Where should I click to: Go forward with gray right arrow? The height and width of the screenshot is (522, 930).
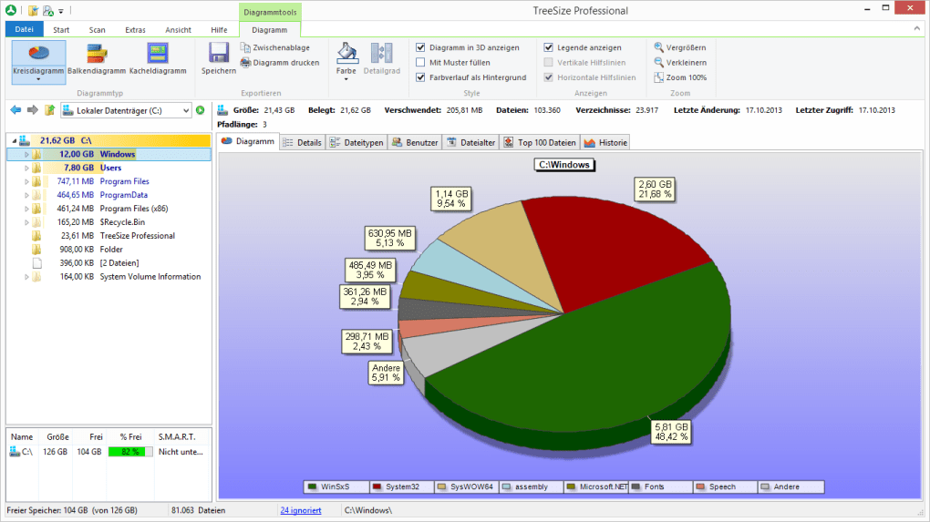tap(33, 109)
